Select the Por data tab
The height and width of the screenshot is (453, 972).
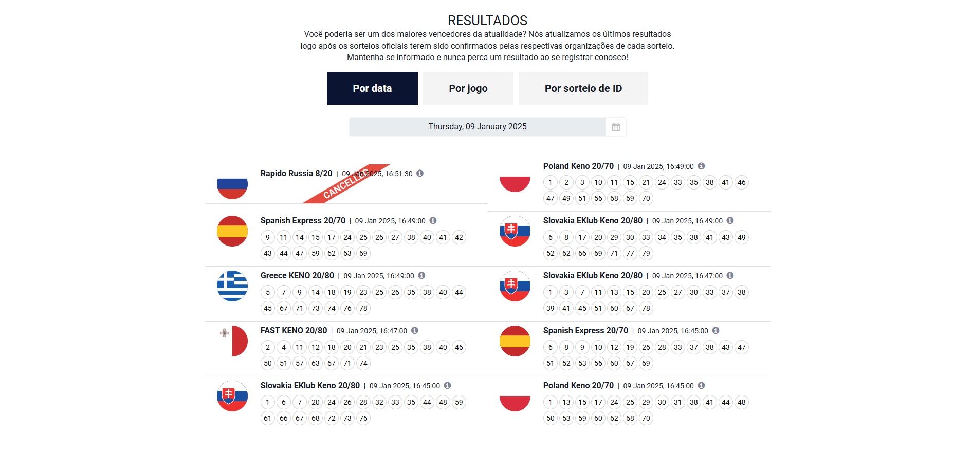pos(372,88)
